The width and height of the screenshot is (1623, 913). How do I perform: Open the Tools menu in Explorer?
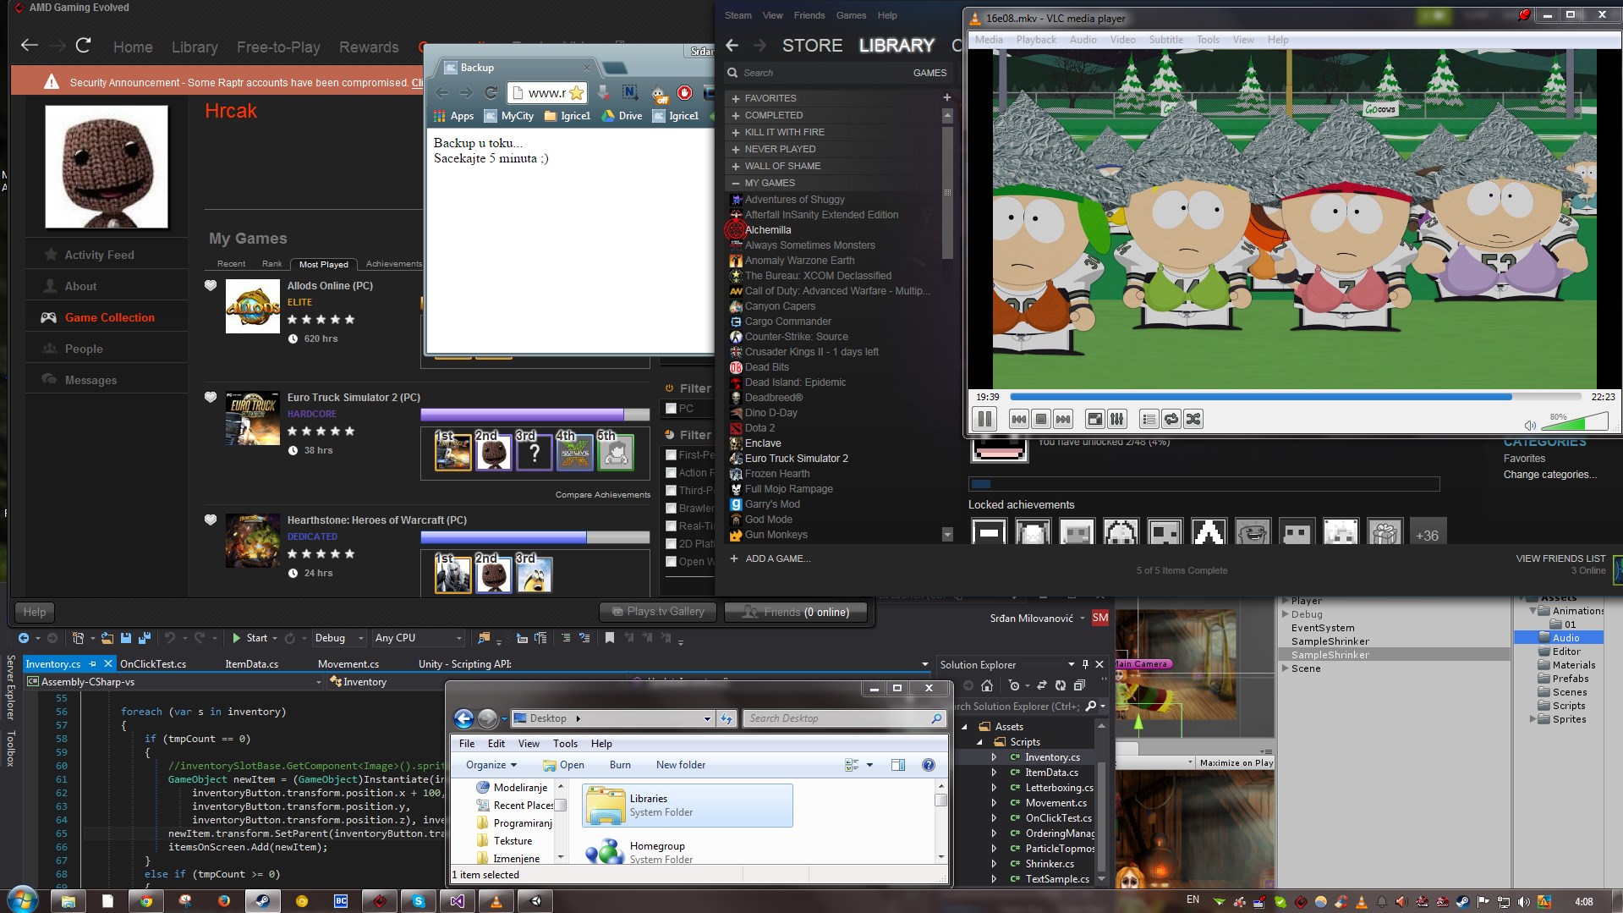click(565, 744)
